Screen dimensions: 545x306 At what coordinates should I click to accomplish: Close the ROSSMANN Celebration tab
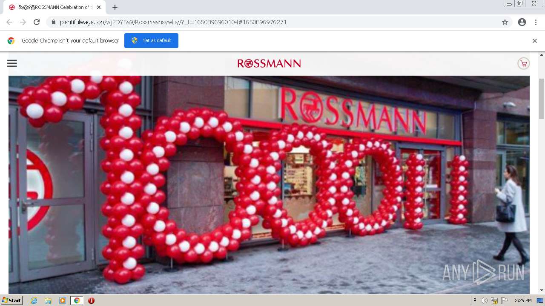coord(99,7)
